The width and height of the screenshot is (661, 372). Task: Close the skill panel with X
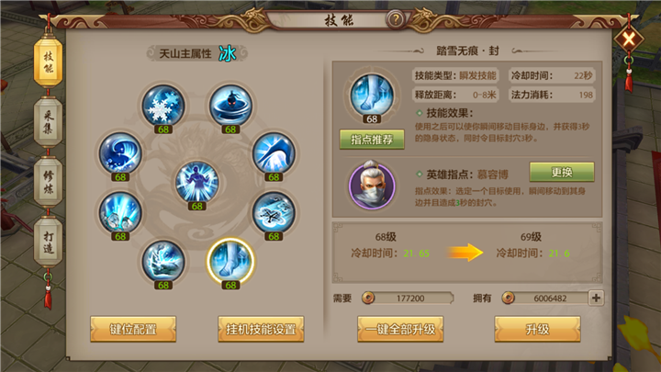click(x=629, y=39)
